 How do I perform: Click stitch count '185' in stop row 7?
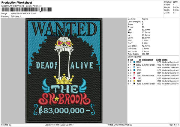pyautogui.click(x=140, y=78)
